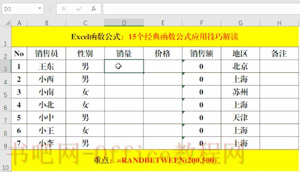Select the 销售额 cell for 王东
The image size is (300, 172).
pyautogui.click(x=202, y=66)
